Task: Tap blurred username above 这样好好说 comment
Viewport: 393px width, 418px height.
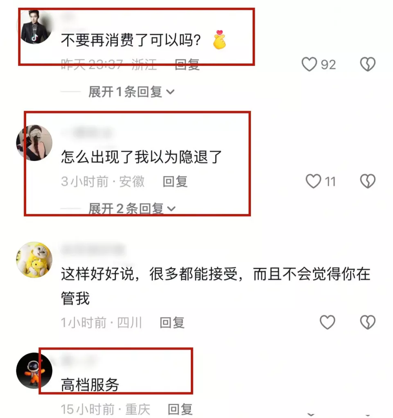Action: (93, 250)
